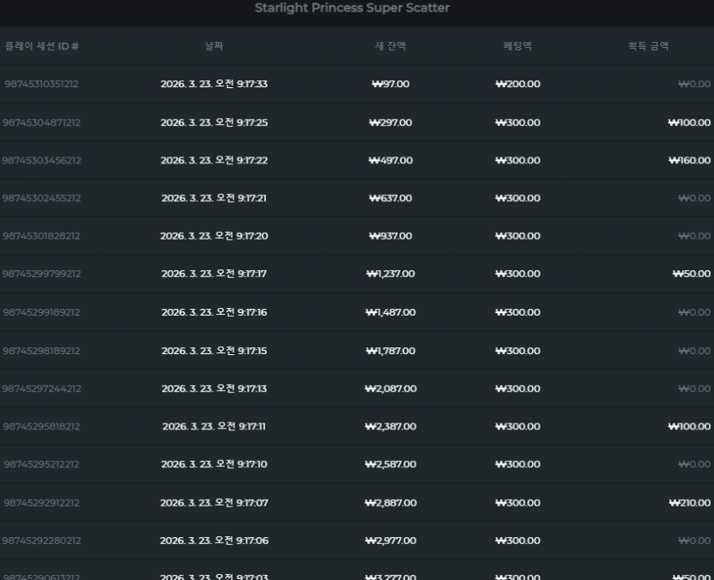Viewport: 714px width, 580px height.
Task: Open session 98745292280212
Action: (41, 541)
